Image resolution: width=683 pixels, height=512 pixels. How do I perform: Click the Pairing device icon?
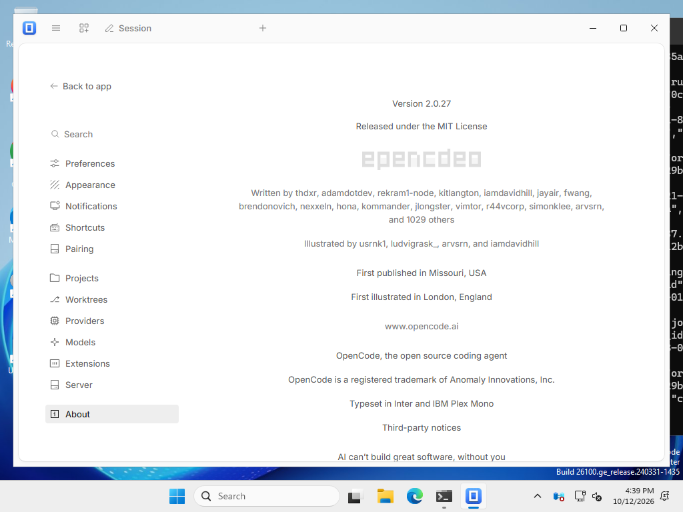coord(55,249)
